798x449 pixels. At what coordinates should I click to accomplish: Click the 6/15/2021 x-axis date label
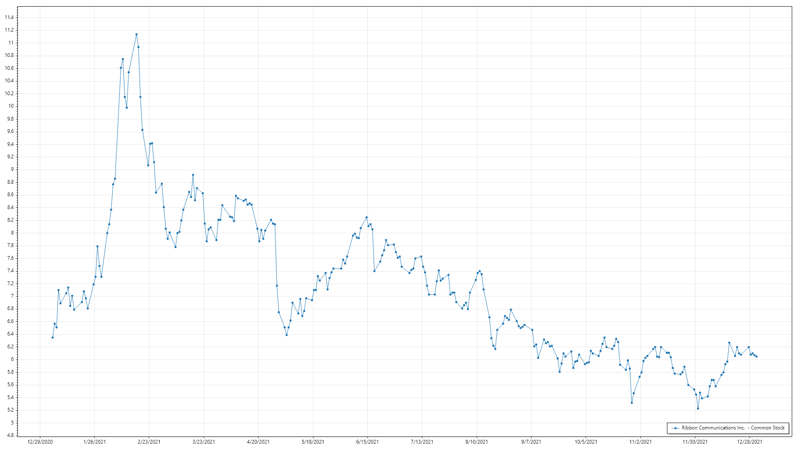coord(367,442)
